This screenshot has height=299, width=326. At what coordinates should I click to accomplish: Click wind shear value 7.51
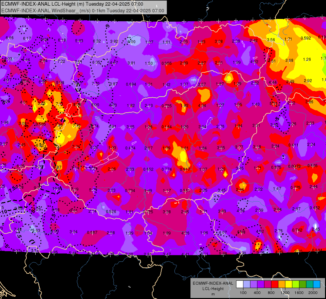tap(78, 62)
